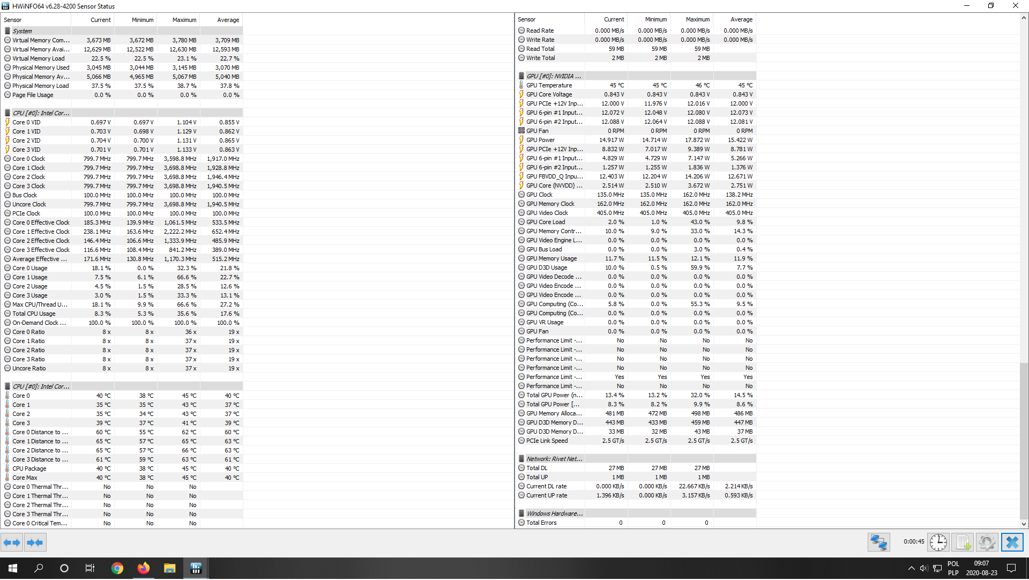Select the Page File Usage row
Viewport: 1029px width, 580px height.
[122, 95]
